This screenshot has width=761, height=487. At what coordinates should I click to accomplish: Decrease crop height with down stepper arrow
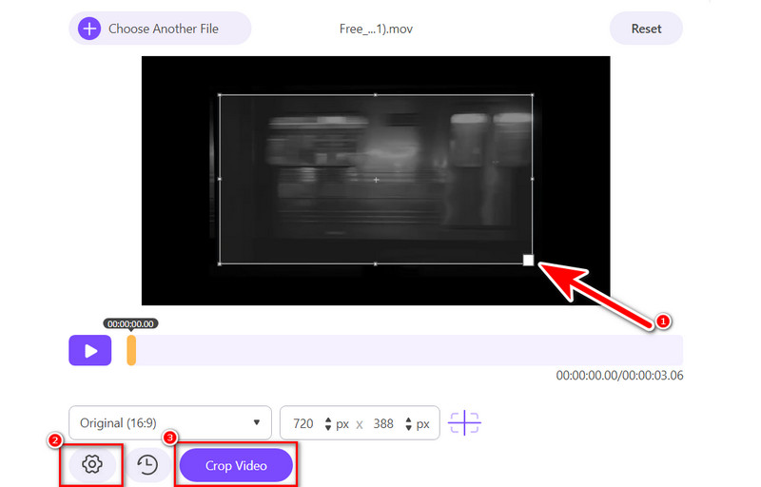coord(408,428)
